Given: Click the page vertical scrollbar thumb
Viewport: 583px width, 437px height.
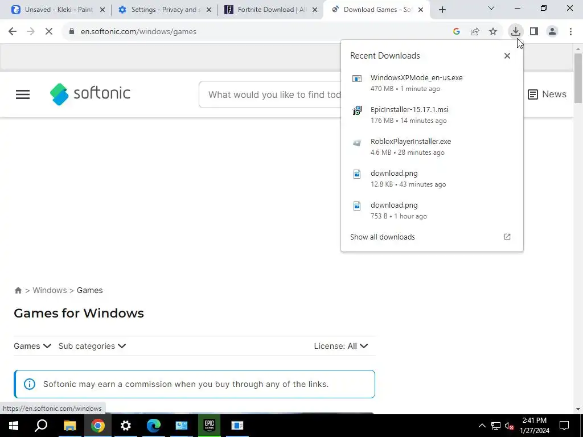Looking at the screenshot, I should (x=578, y=78).
